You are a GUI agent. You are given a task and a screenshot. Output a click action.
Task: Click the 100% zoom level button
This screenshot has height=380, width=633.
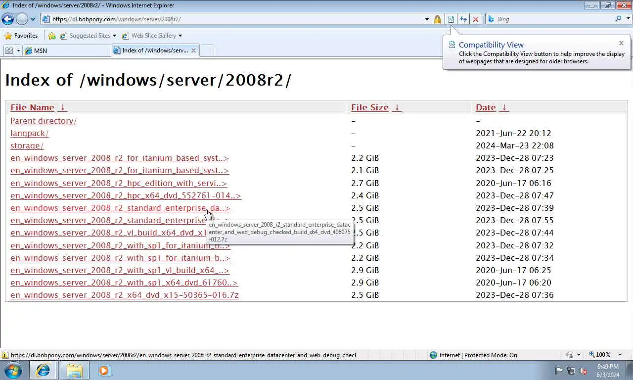[x=600, y=355]
